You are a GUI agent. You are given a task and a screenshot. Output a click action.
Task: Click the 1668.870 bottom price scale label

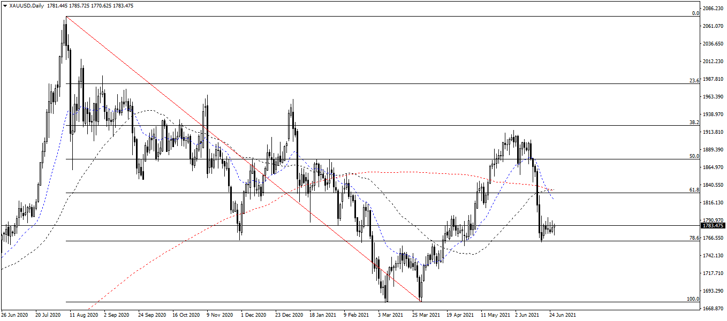click(712, 308)
